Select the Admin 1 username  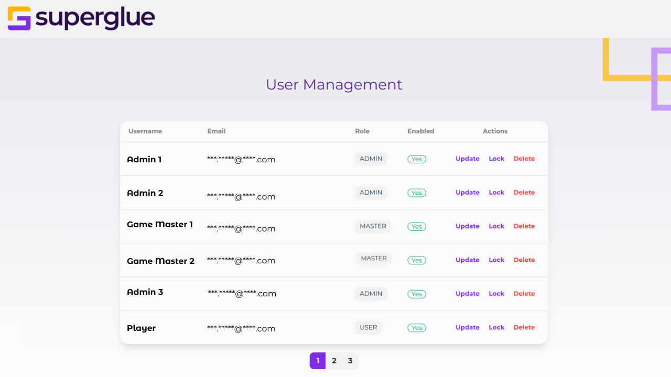coord(144,160)
